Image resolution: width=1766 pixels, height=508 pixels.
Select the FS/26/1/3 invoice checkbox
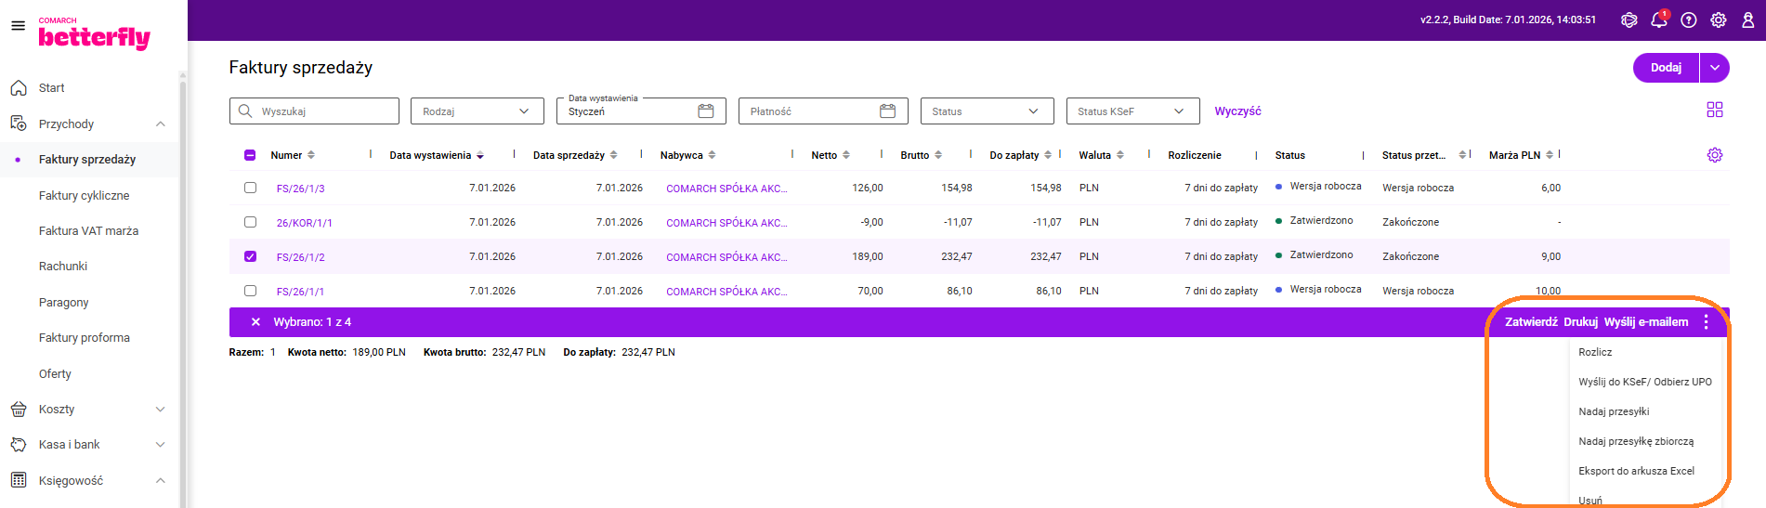[x=250, y=188]
